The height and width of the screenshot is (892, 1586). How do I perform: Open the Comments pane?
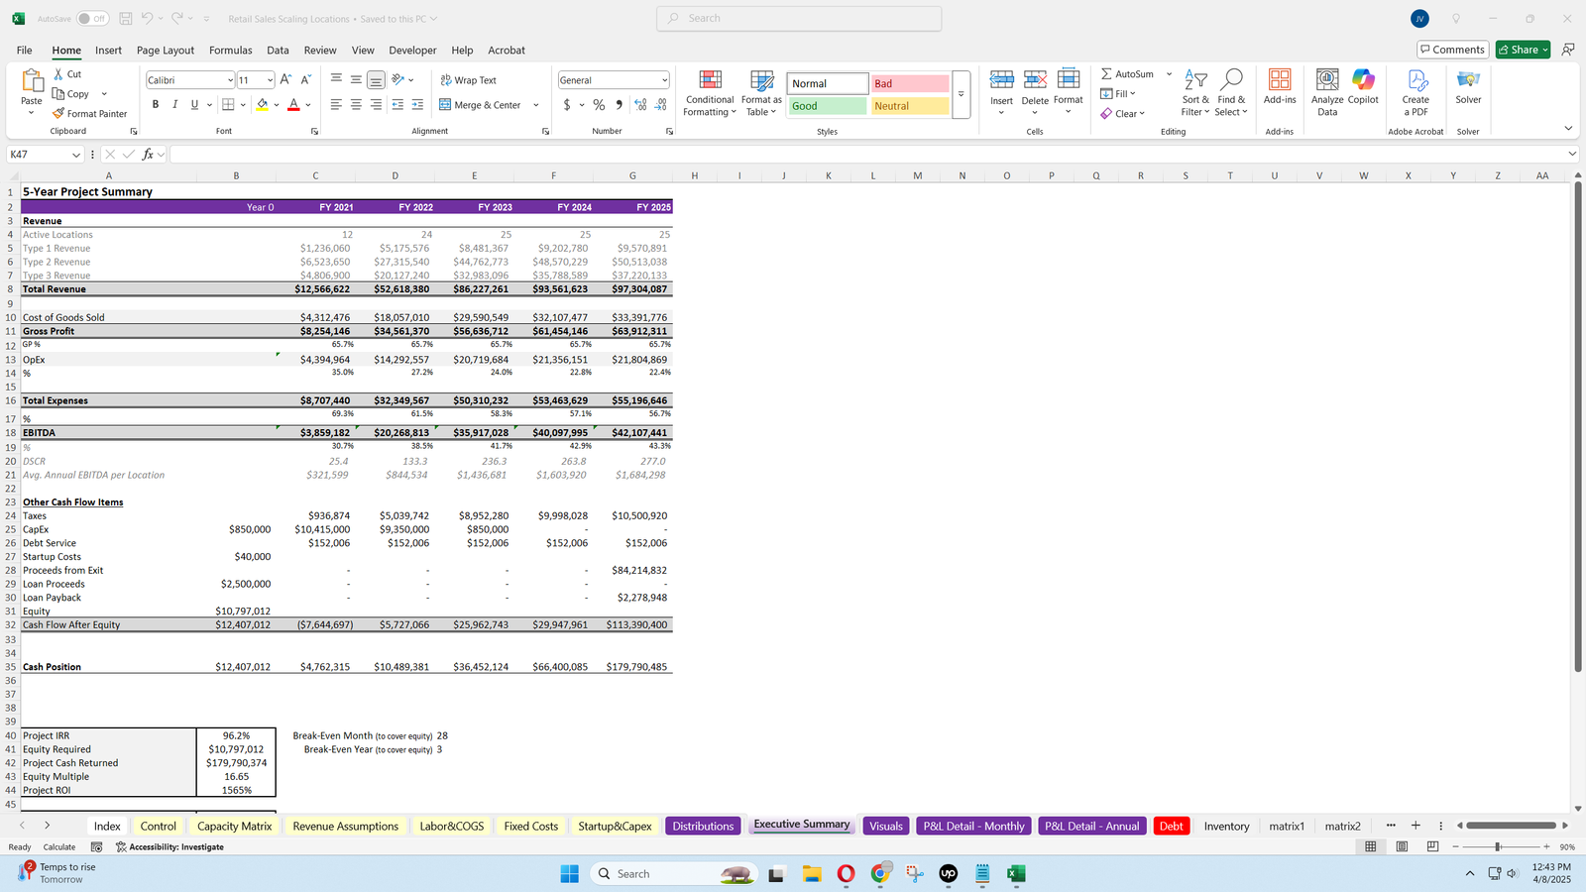pos(1451,50)
